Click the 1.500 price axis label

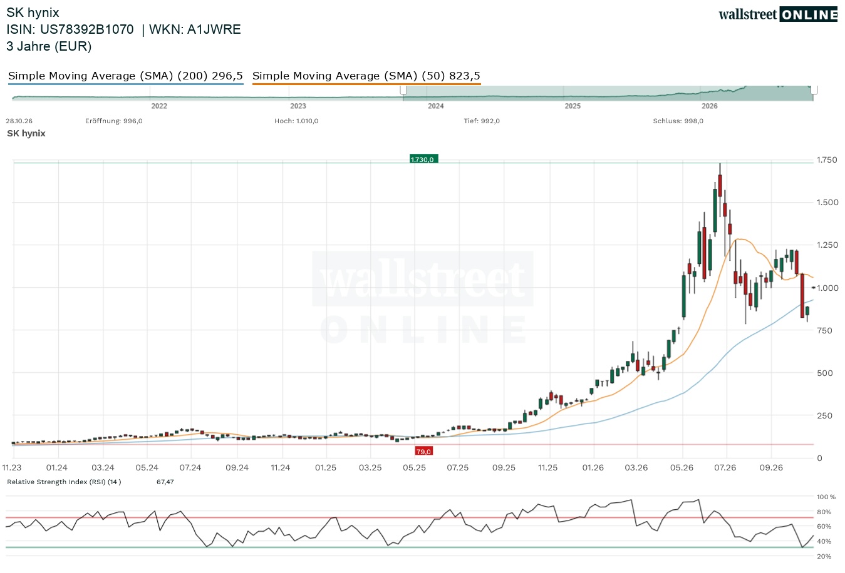pyautogui.click(x=827, y=202)
